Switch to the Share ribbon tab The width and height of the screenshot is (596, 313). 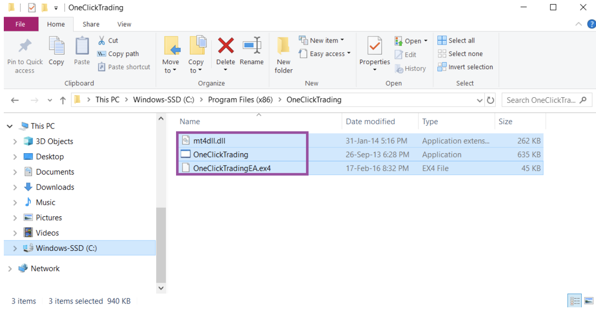click(91, 24)
